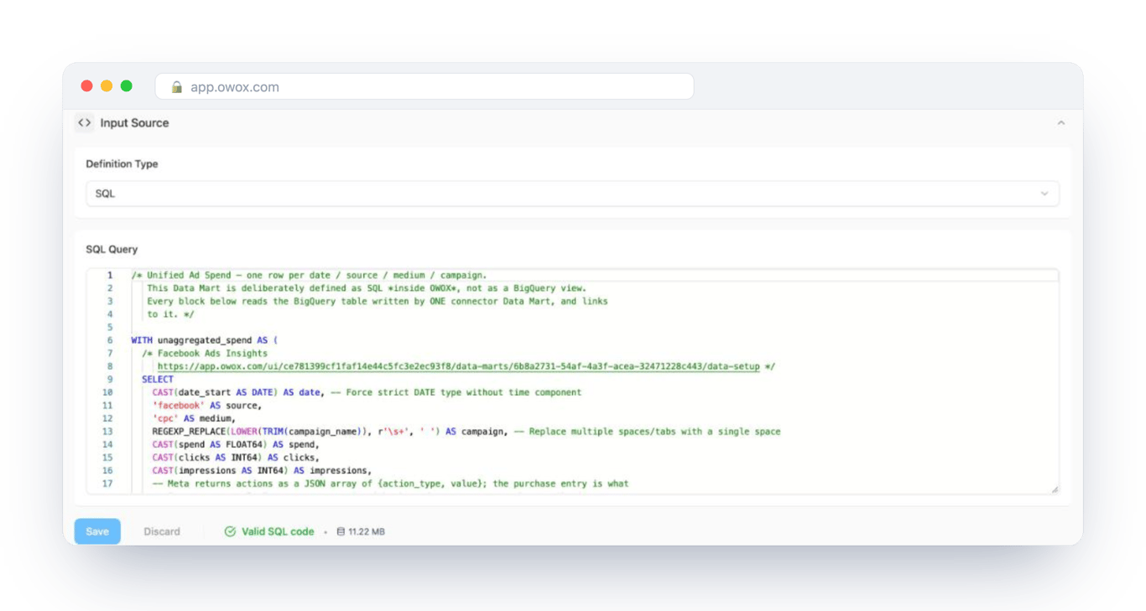
Task: Click the 11.22 MB size text
Action: [367, 531]
